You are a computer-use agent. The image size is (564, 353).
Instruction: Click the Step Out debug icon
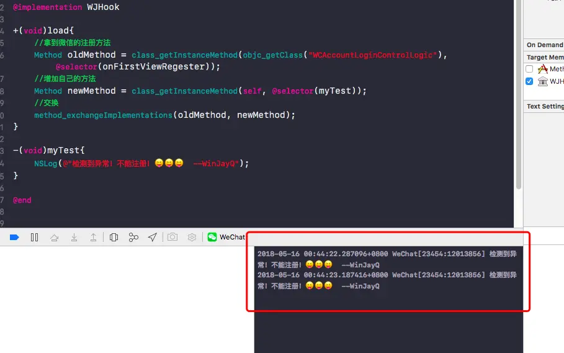(x=93, y=237)
